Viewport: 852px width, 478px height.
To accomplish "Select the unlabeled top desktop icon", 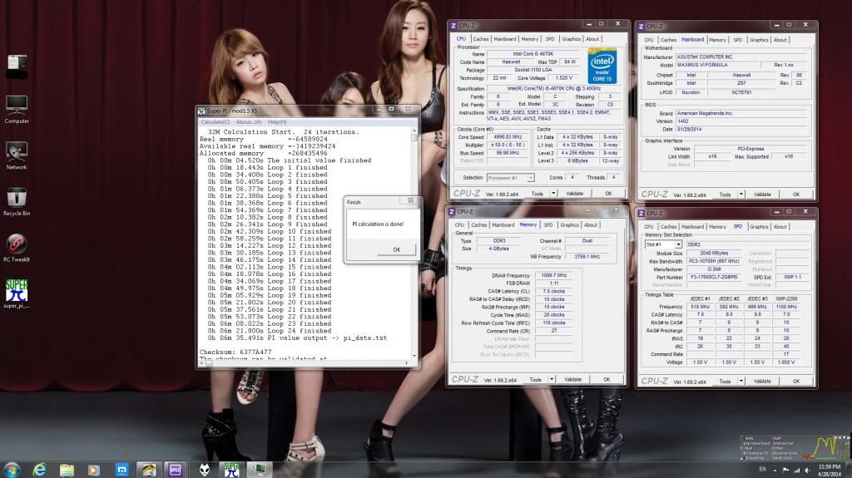I will pyautogui.click(x=17, y=67).
